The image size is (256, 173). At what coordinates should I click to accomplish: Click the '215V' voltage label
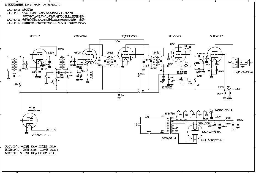[x=221, y=87]
